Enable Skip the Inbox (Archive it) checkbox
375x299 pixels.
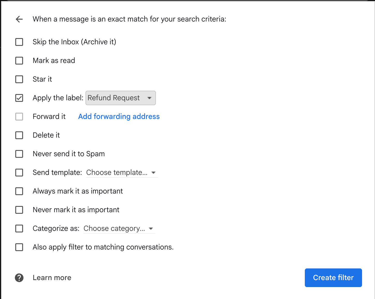pyautogui.click(x=19, y=42)
